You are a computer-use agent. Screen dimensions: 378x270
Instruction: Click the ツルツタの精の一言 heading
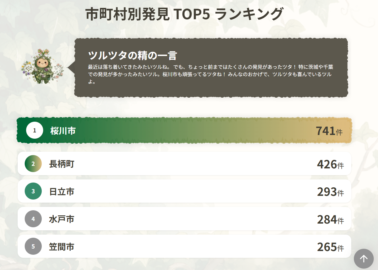(133, 55)
